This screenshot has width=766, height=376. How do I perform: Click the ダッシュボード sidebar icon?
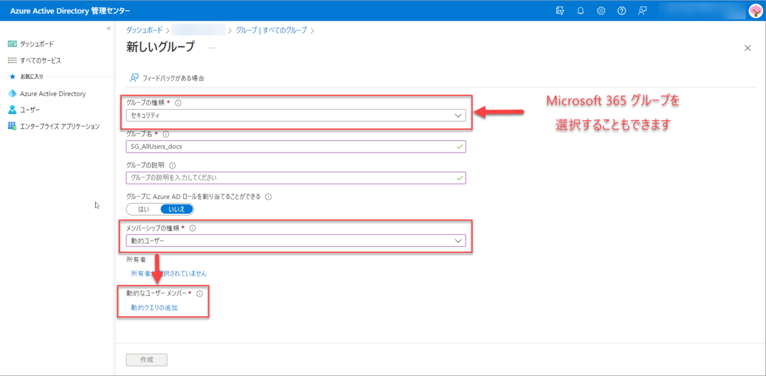click(x=11, y=44)
